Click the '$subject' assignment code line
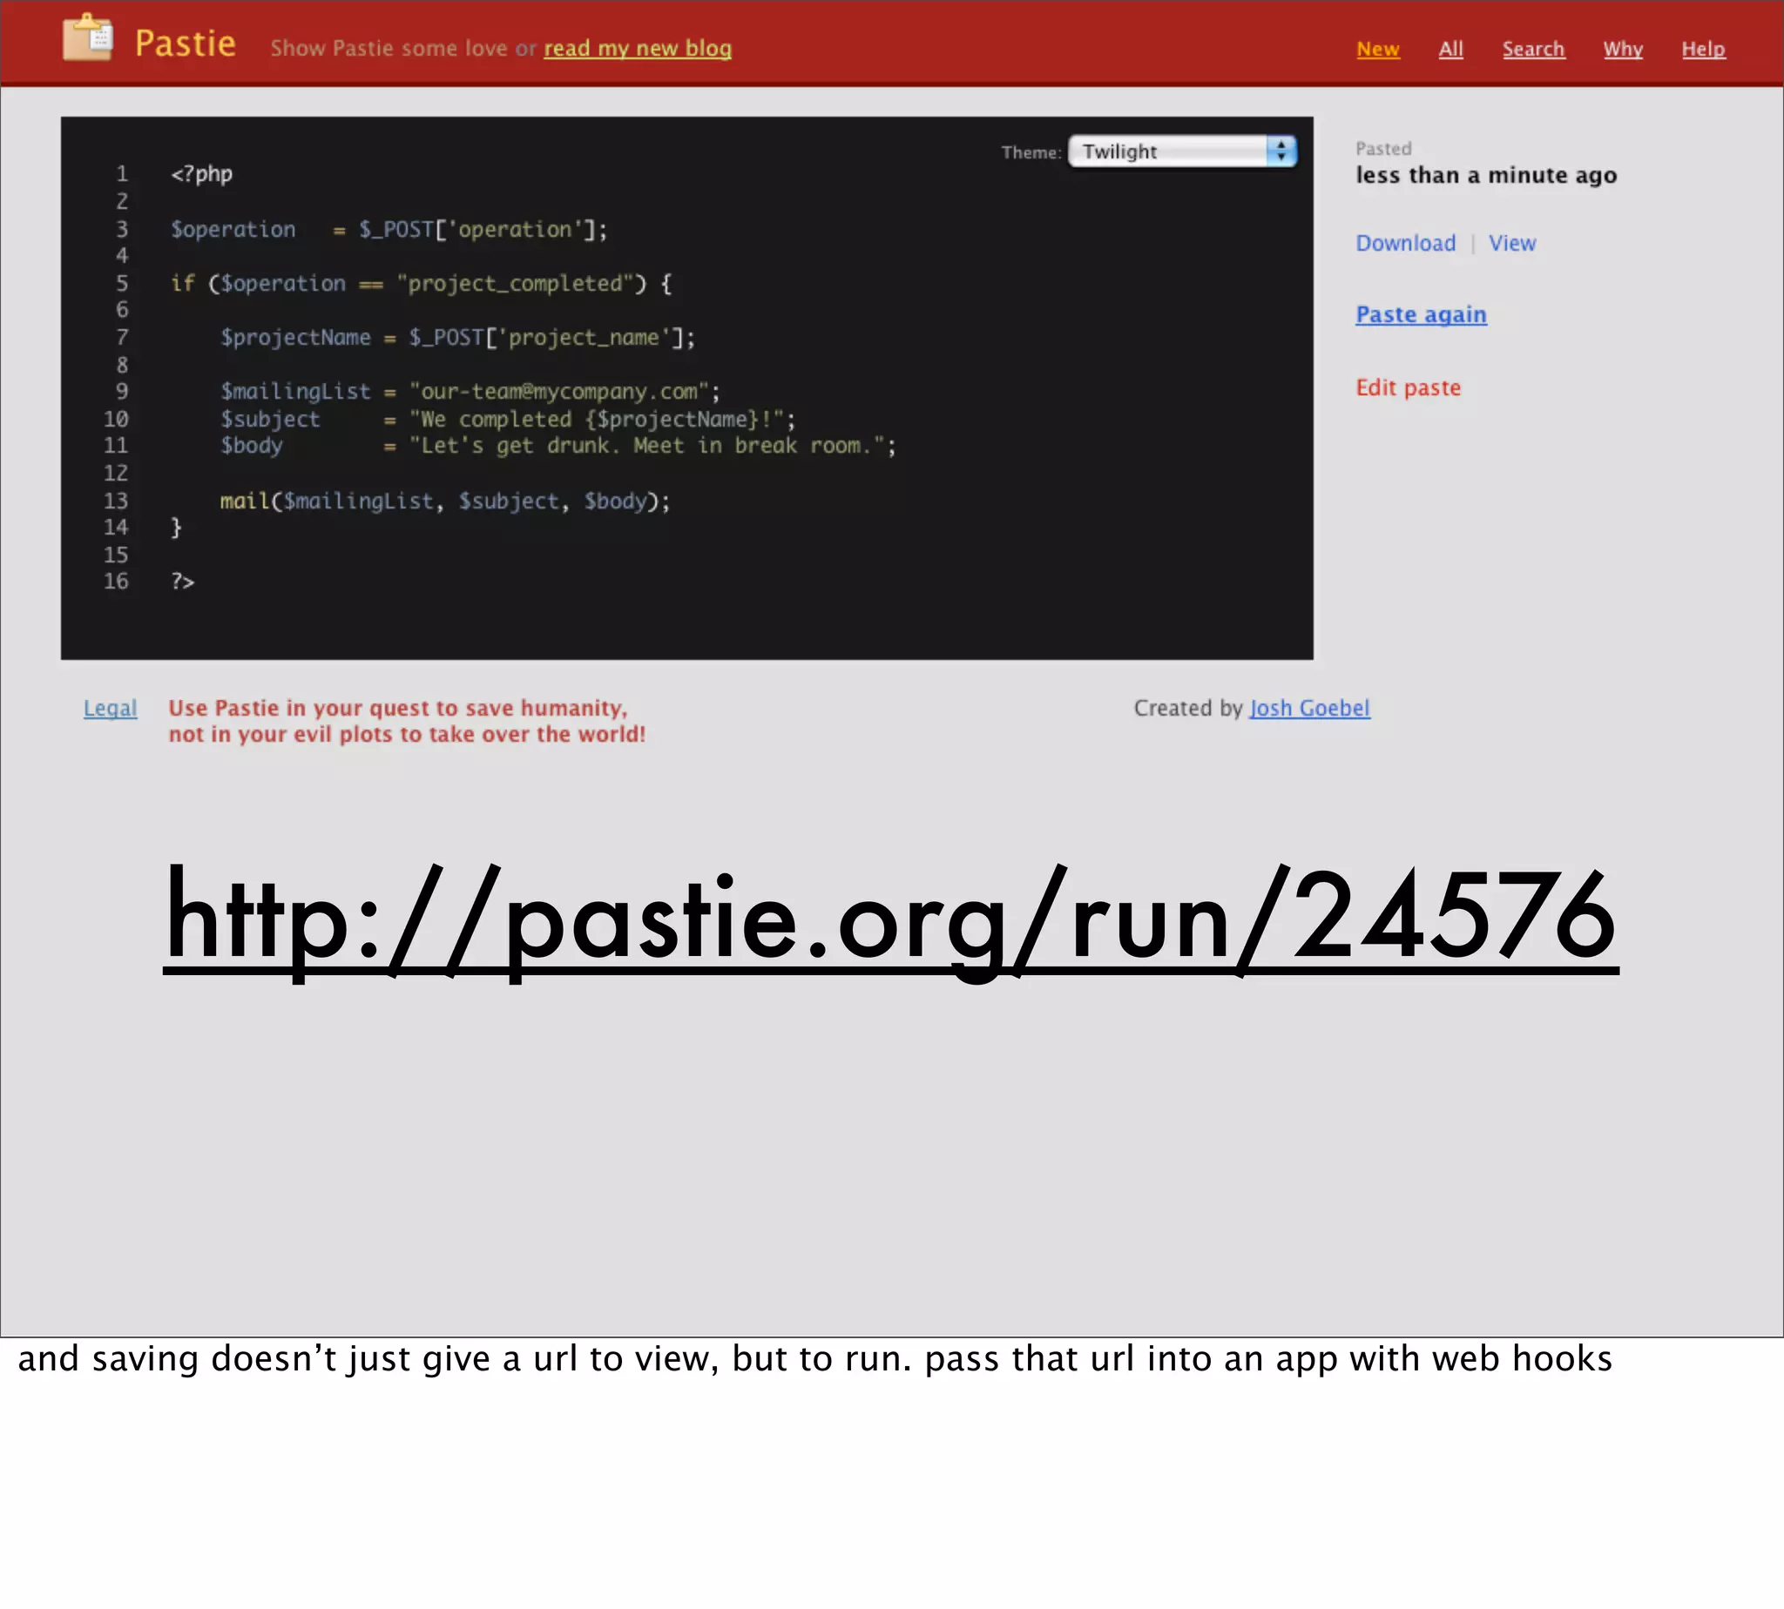The image size is (1784, 1609). (509, 419)
